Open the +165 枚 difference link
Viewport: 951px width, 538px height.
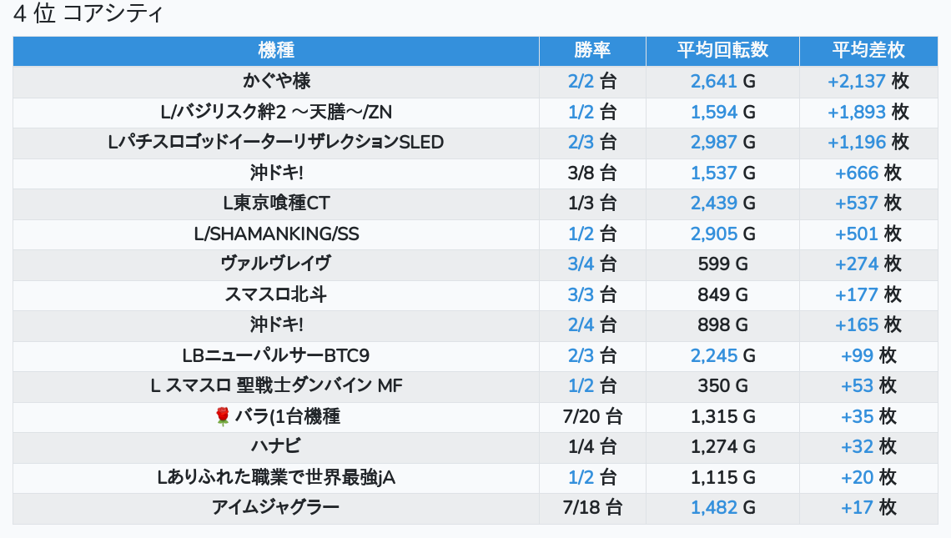tap(857, 325)
